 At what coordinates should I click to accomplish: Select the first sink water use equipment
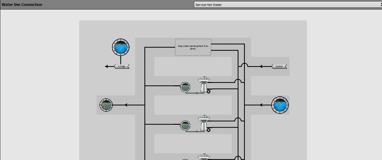(204, 84)
